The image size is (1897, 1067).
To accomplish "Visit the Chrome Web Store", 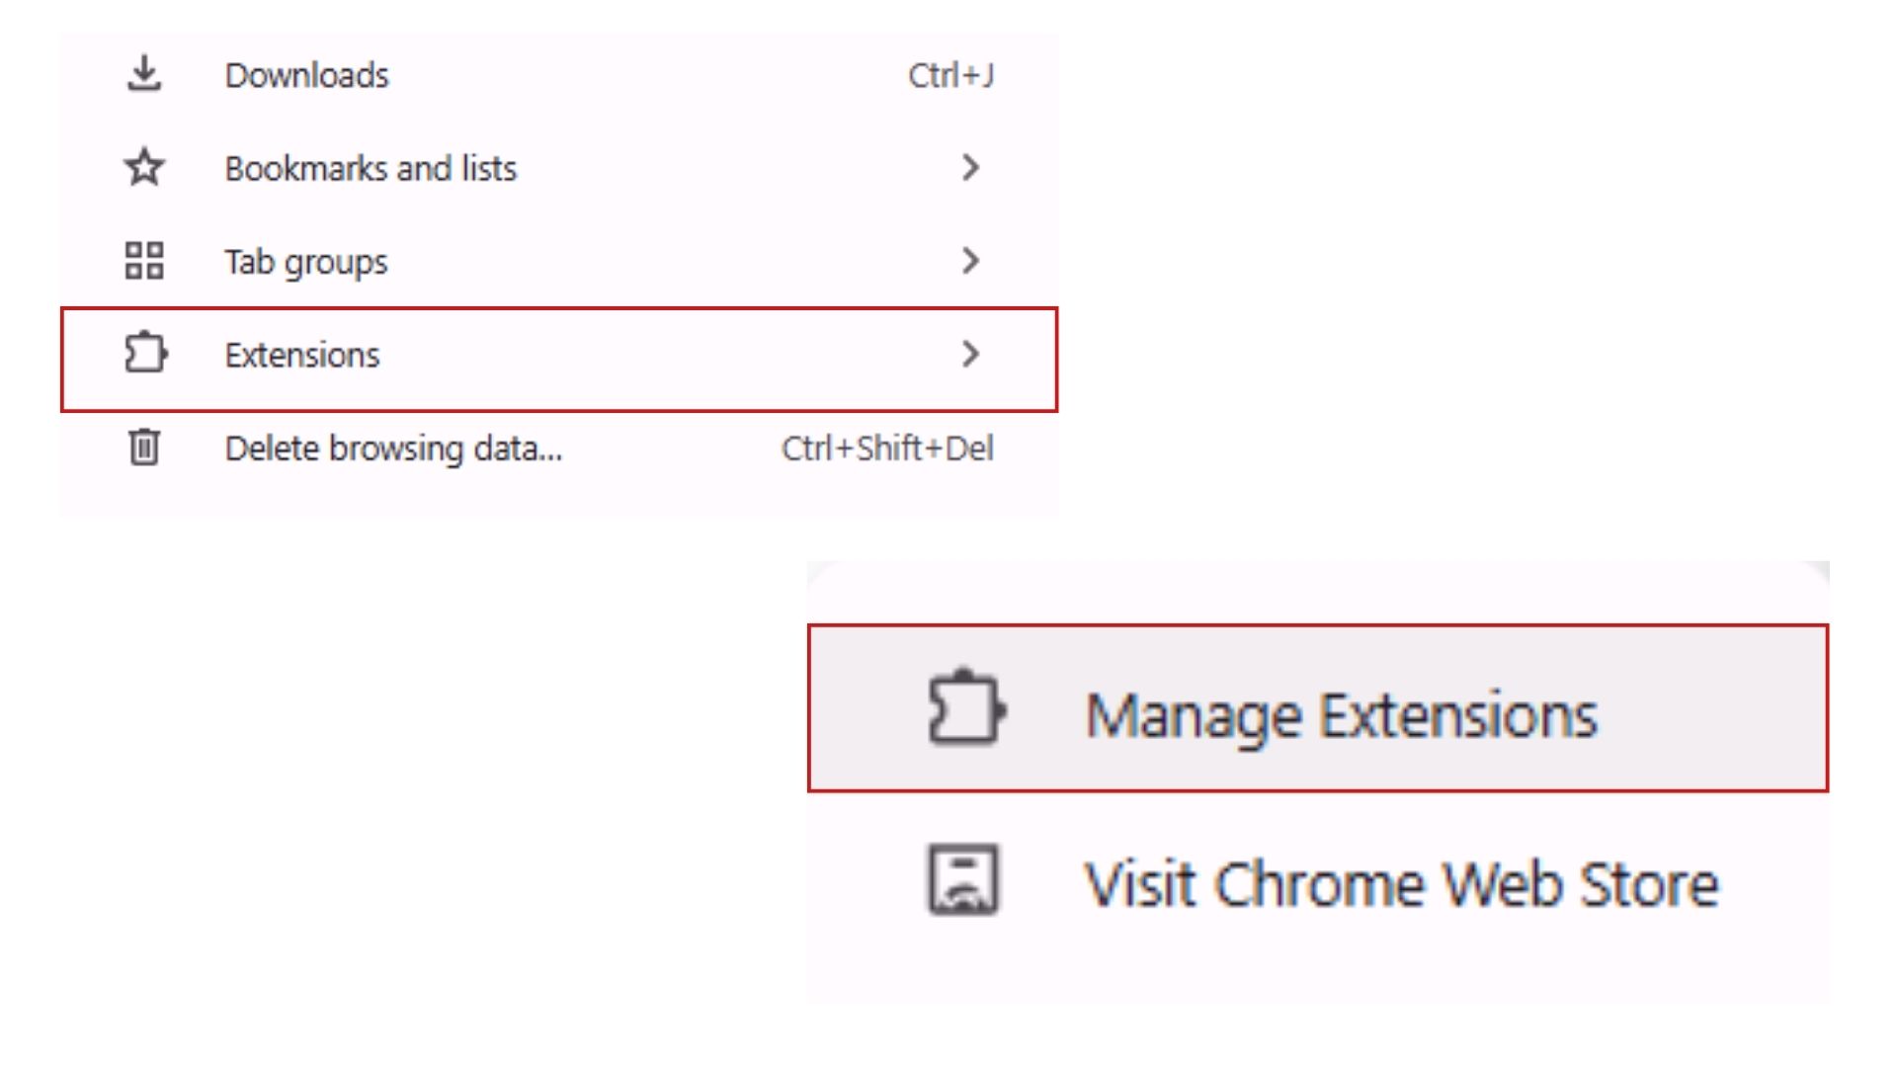I will pyautogui.click(x=1399, y=882).
